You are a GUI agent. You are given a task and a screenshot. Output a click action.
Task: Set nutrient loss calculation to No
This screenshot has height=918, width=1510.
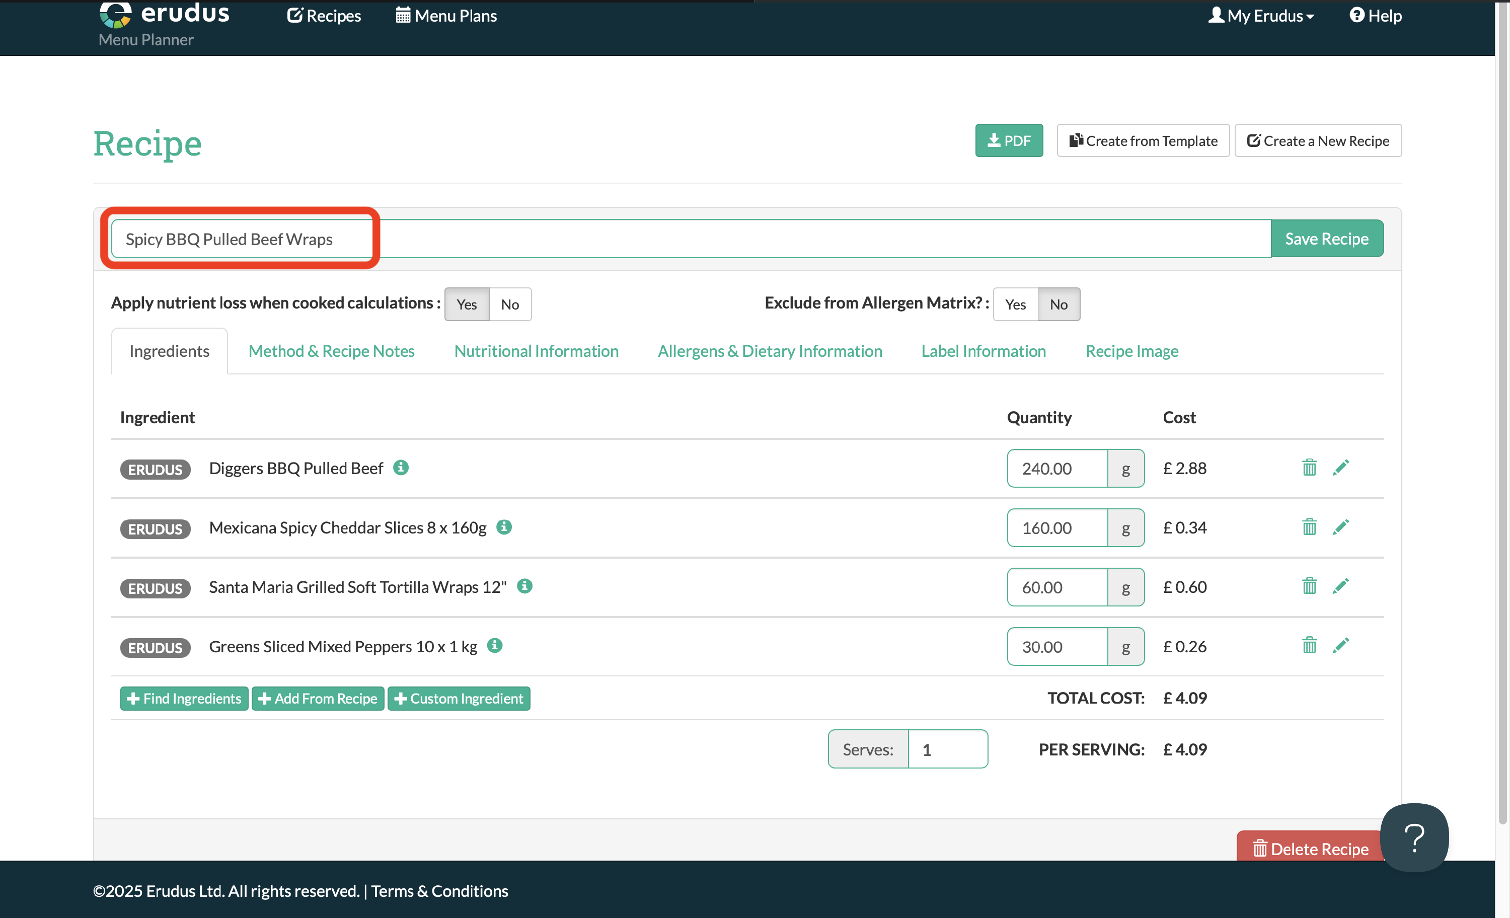(509, 304)
